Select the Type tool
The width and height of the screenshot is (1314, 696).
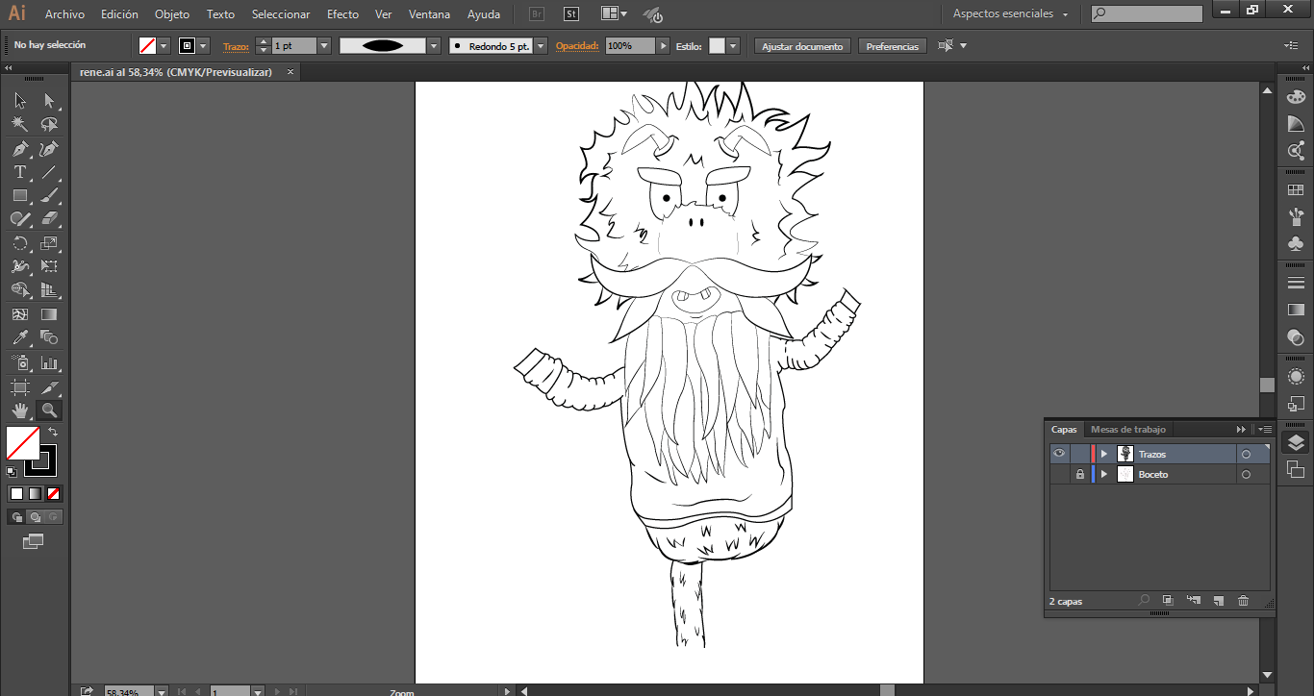point(20,173)
